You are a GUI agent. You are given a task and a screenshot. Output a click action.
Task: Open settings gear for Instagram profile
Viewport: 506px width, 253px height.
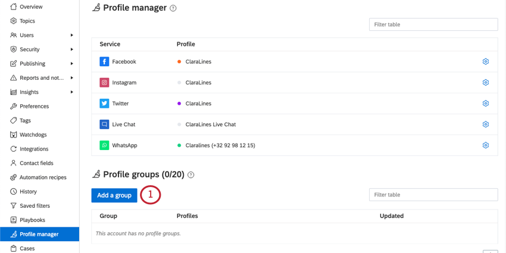[x=485, y=83]
